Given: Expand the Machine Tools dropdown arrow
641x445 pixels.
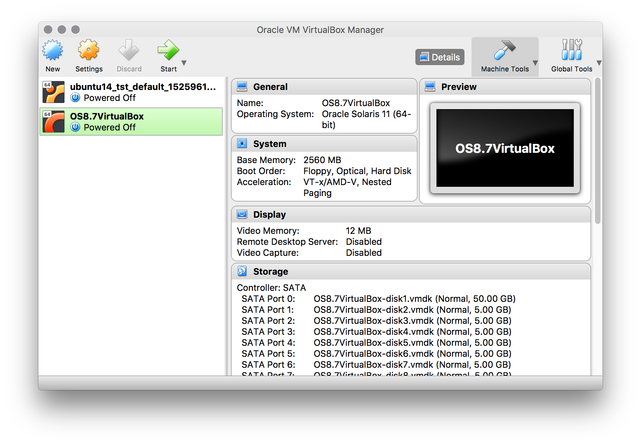Looking at the screenshot, I should click(535, 63).
